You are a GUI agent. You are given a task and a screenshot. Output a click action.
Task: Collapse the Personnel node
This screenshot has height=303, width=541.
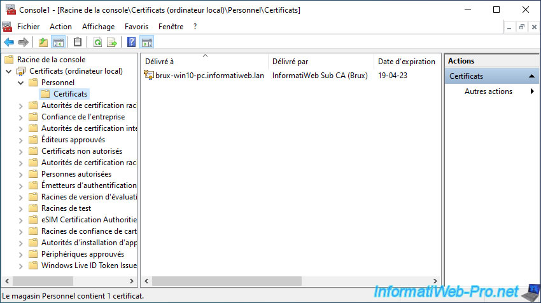pyautogui.click(x=21, y=83)
